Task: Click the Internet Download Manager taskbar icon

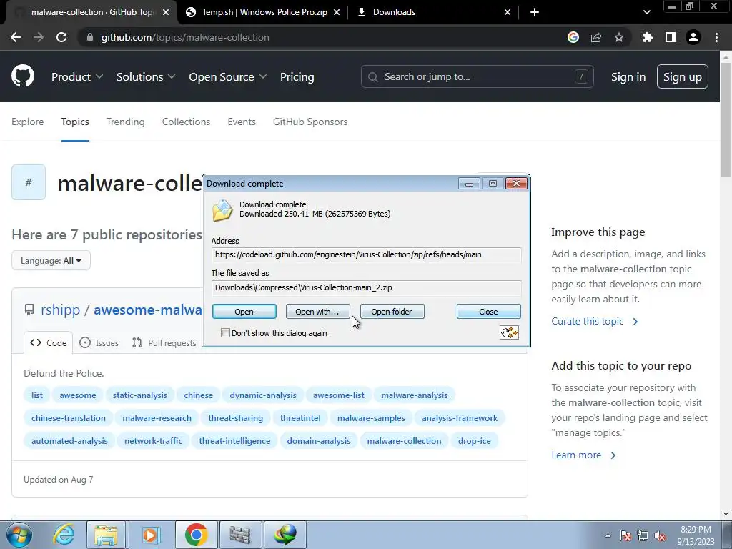Action: point(285,535)
